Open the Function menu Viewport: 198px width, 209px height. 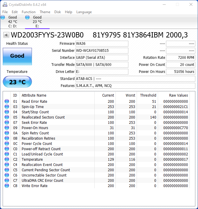(28, 12)
